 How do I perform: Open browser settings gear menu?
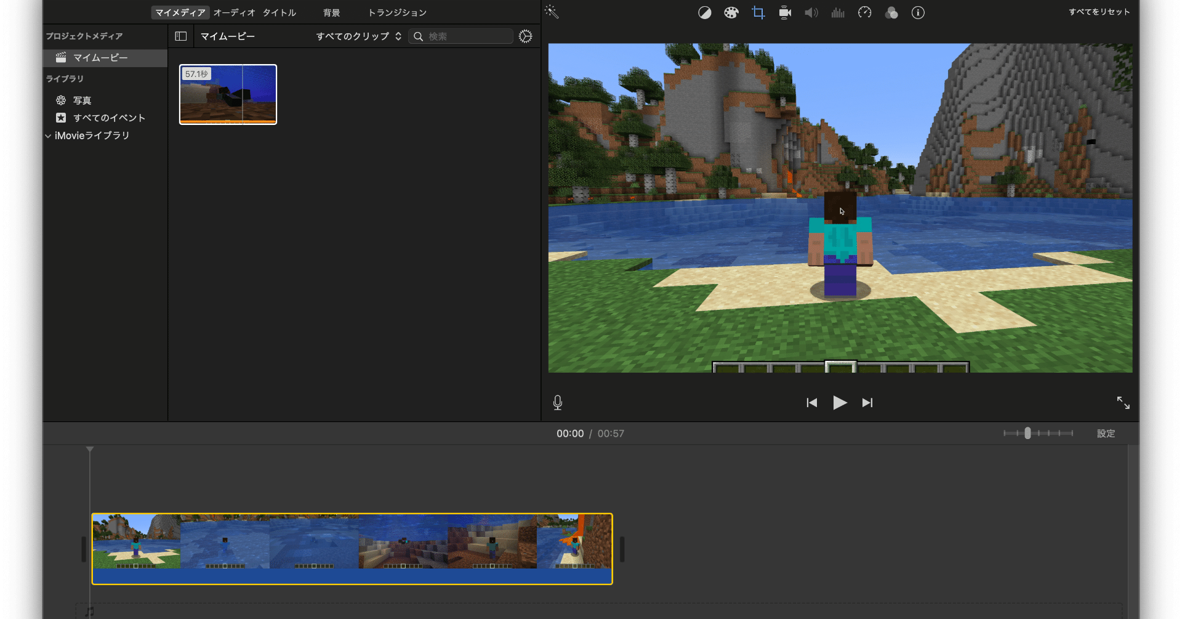click(525, 36)
